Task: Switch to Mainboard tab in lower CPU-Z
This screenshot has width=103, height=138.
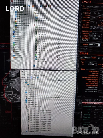Action: tap(87, 58)
